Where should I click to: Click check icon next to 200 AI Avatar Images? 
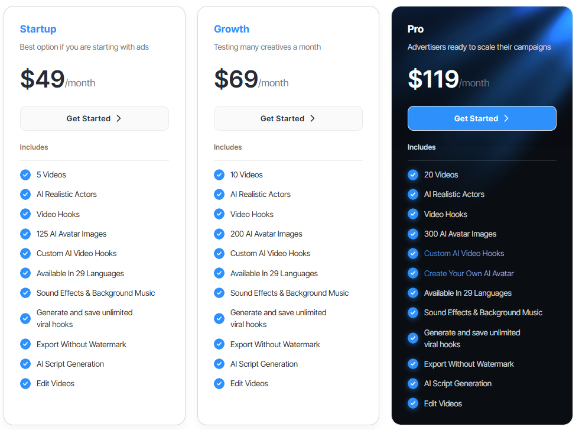click(x=219, y=234)
